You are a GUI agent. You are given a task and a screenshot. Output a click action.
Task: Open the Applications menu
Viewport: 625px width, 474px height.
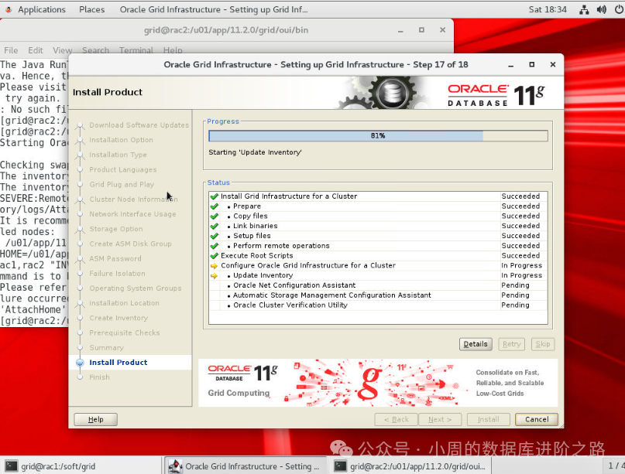42,9
